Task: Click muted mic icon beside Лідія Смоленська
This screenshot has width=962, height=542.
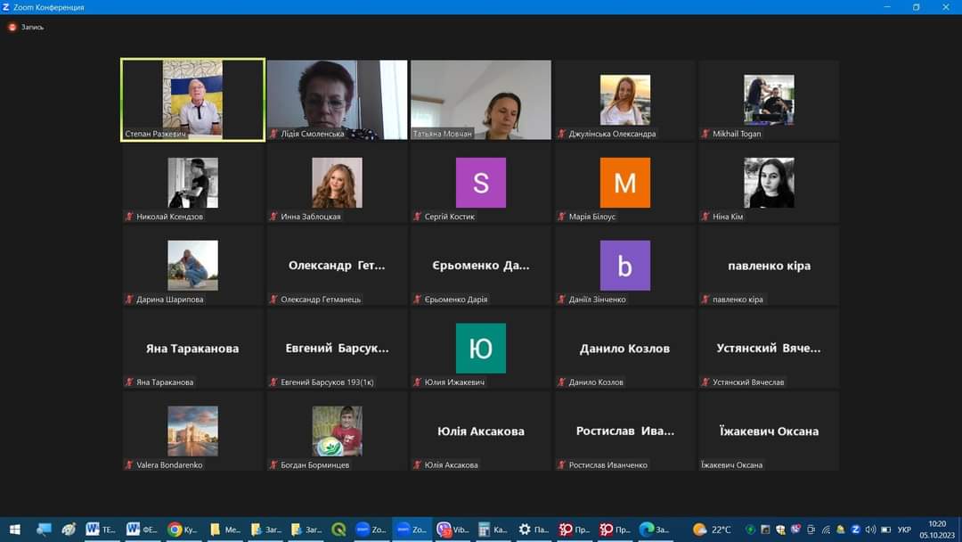Action: (274, 134)
